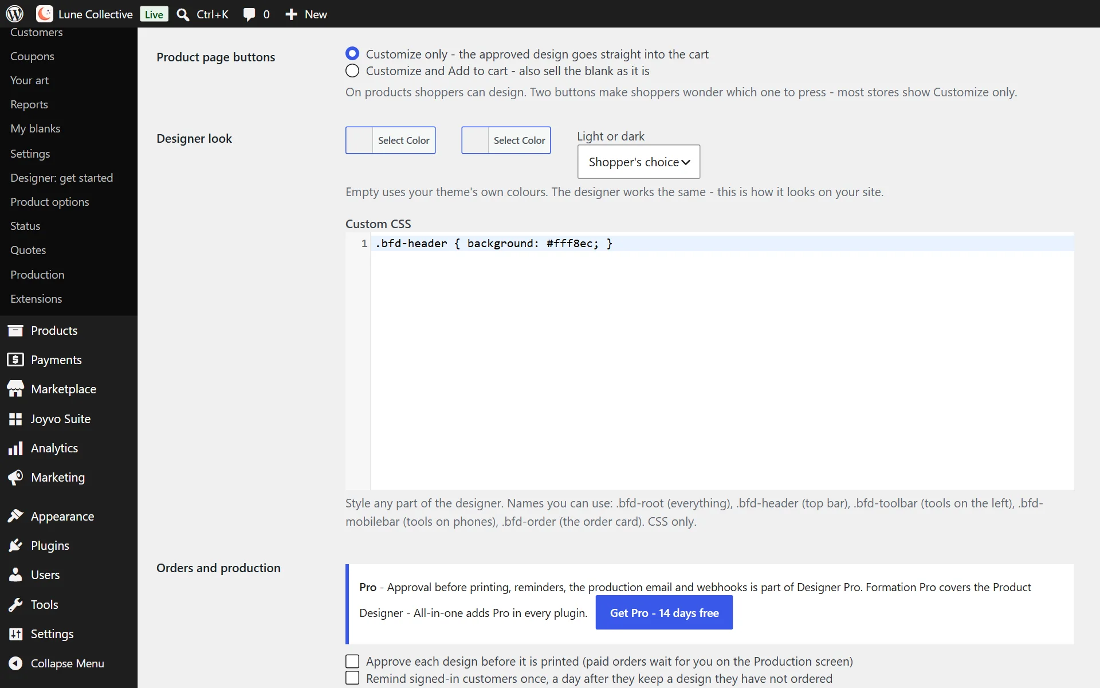The image size is (1100, 688).
Task: Open Designer: get started page
Action: click(61, 178)
